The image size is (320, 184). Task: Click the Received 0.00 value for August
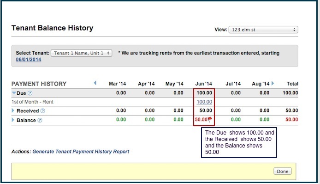tap(265, 110)
